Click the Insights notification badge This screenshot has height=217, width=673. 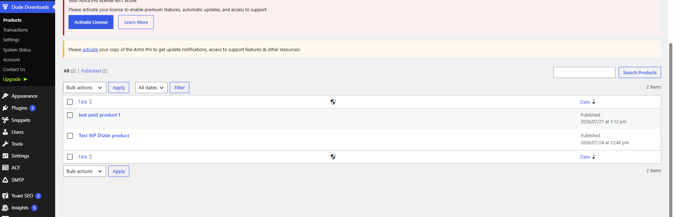(34, 208)
